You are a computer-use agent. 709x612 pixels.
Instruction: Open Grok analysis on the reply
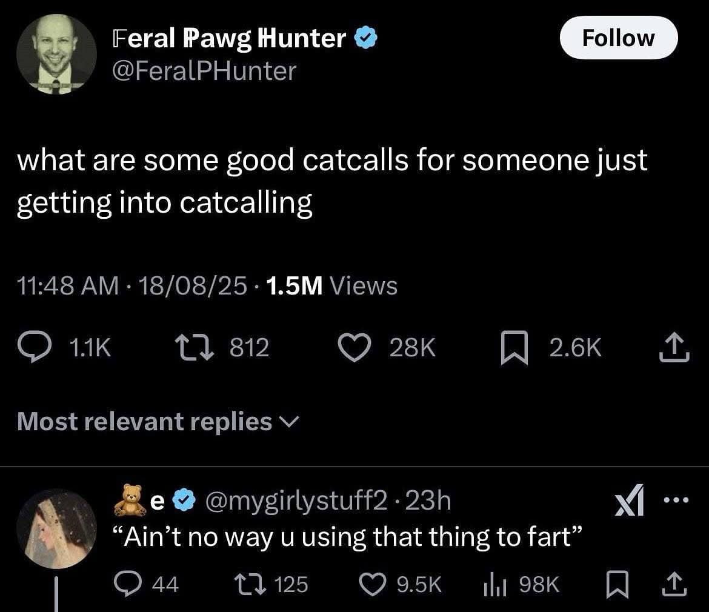click(x=628, y=501)
